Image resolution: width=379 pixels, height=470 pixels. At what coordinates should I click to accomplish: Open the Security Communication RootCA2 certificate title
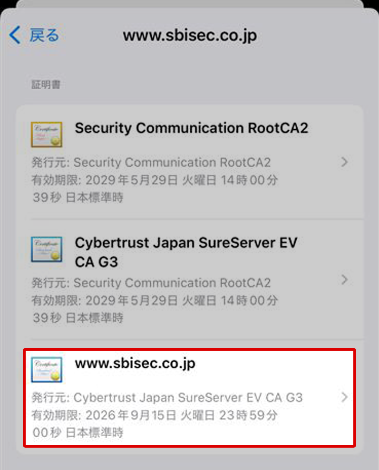coord(192,128)
